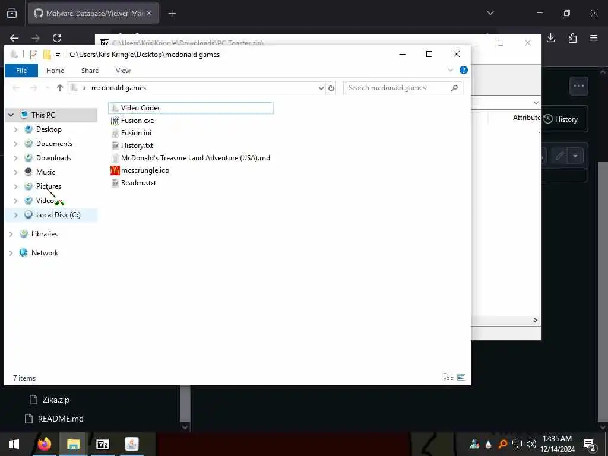The height and width of the screenshot is (456, 608).
Task: Select the mcscrungle.ico McDonald's icon
Action: (115, 170)
